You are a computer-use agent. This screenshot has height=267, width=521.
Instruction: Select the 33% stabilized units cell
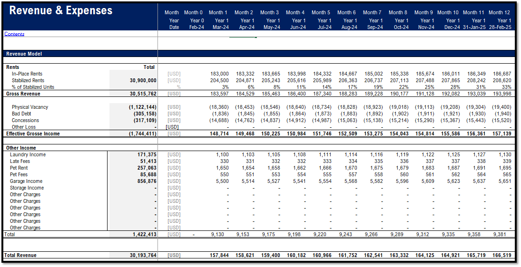coord(506,87)
